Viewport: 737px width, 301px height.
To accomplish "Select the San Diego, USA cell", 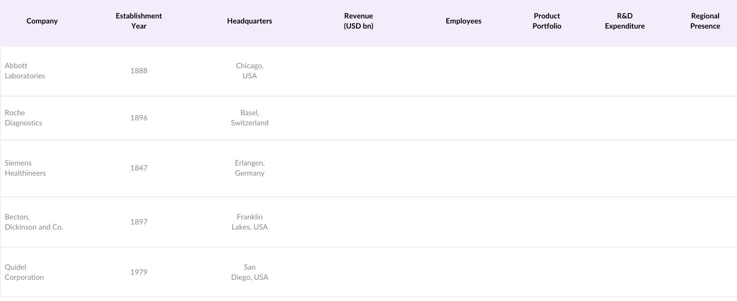I will tap(250, 272).
